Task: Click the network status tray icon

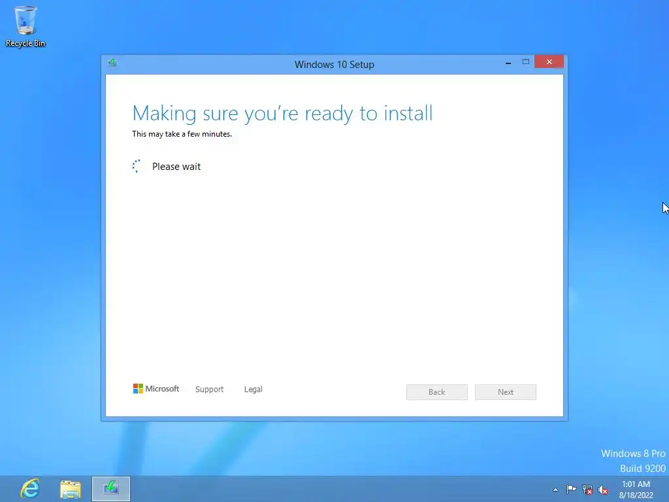Action: click(x=587, y=490)
